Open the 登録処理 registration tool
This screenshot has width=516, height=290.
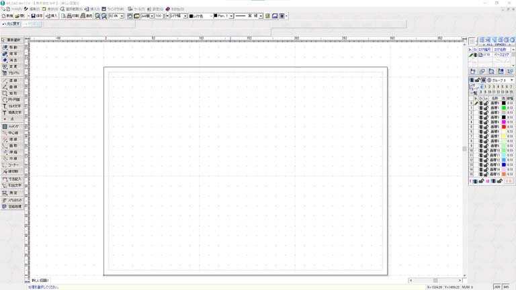click(x=11, y=207)
